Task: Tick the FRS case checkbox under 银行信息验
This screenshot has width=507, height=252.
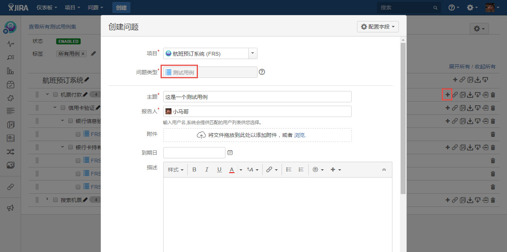Action: 78,134
